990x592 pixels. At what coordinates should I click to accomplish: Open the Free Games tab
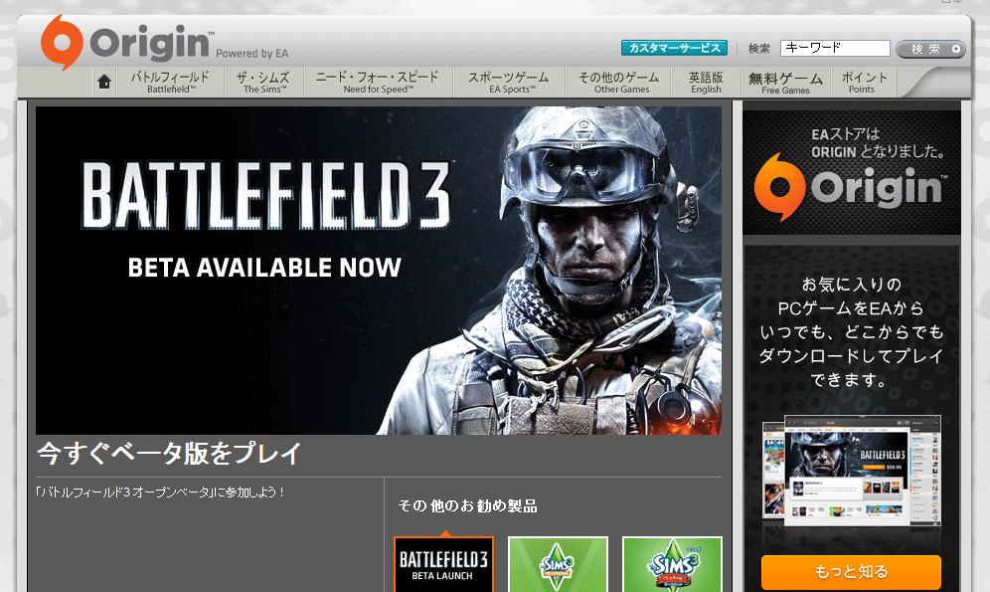tap(786, 83)
